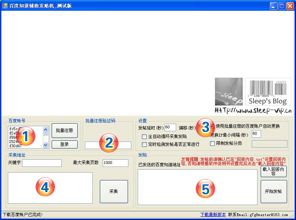Click the 发帖延时(秒) input field
This screenshot has width=296, height=220.
[x=170, y=128]
